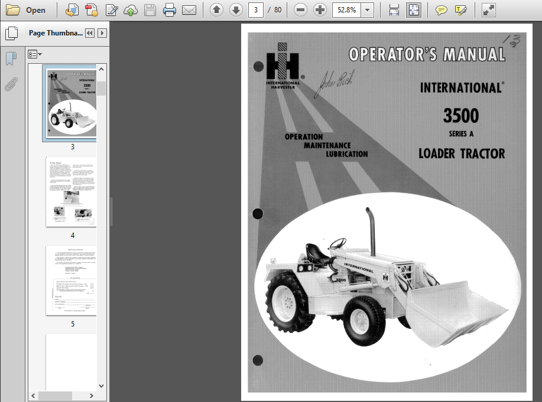Go to next page with down arrow
542x402 pixels.
[236, 10]
